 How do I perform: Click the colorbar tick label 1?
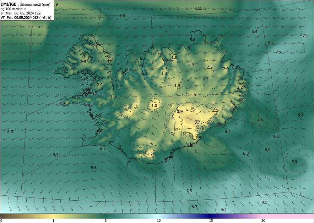click(x=53, y=220)
